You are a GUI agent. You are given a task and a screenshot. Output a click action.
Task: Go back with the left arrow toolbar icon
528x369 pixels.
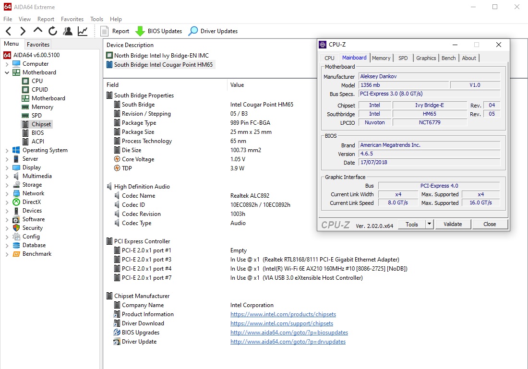[x=9, y=31]
